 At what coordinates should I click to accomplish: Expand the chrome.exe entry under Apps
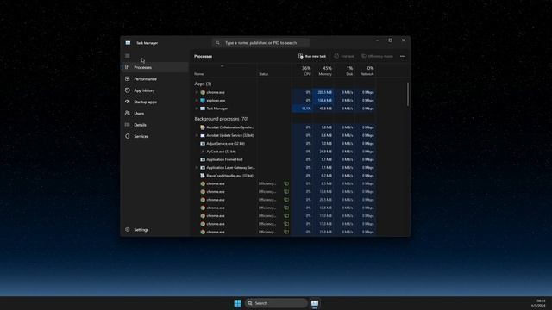pos(197,92)
